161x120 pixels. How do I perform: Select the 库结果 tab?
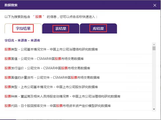[98, 28]
